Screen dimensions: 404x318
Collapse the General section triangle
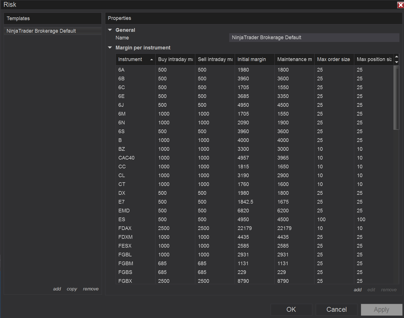110,30
